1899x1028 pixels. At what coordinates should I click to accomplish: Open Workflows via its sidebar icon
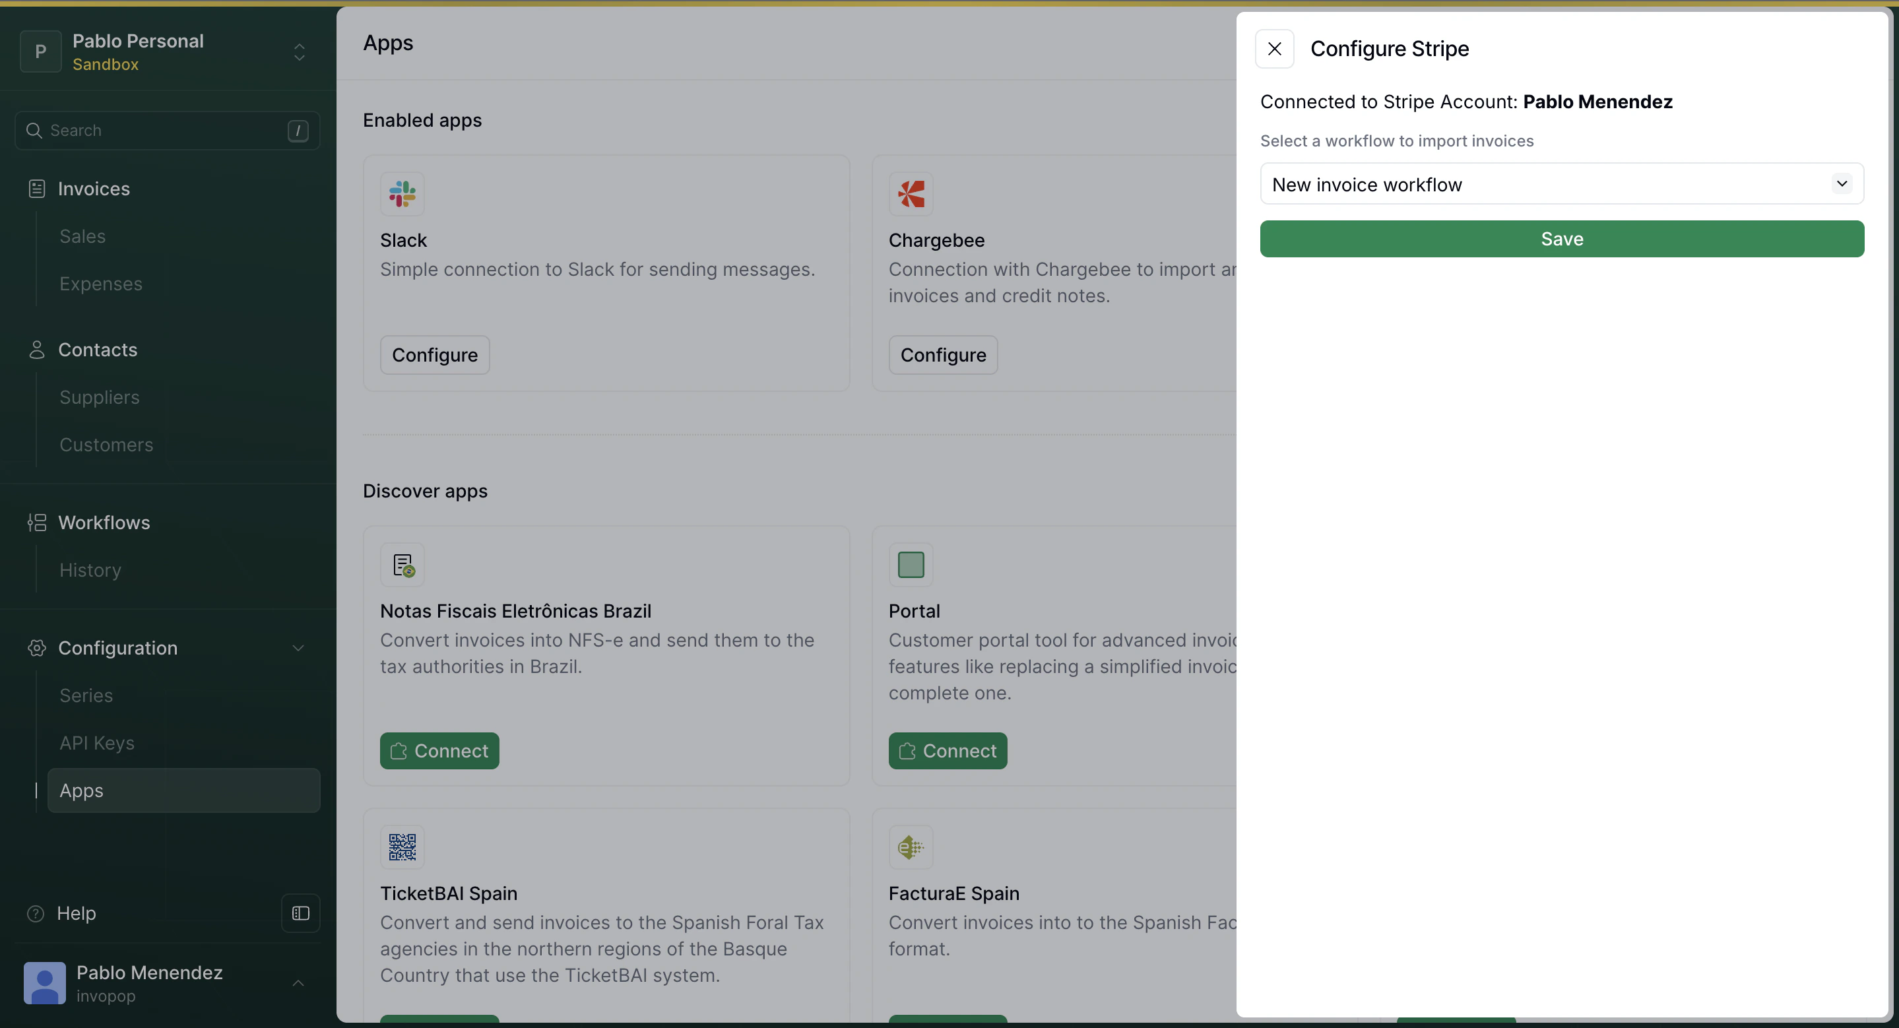point(36,523)
